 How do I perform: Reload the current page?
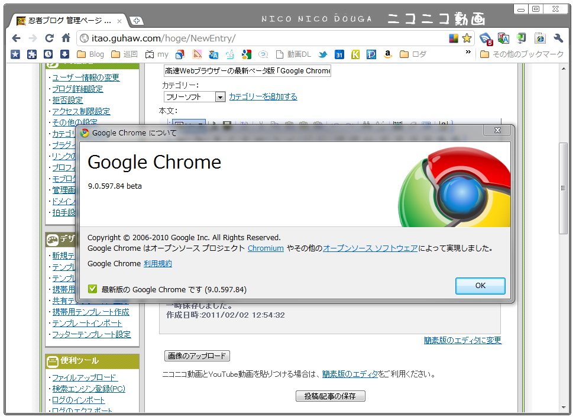click(x=49, y=38)
